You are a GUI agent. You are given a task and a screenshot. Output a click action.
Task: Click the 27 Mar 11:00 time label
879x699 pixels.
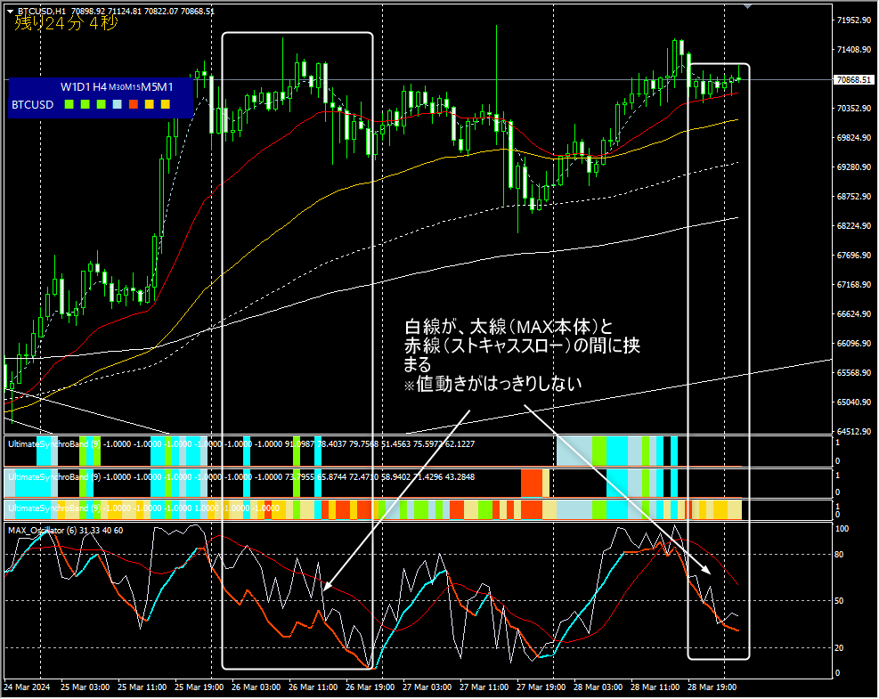pyautogui.click(x=484, y=687)
